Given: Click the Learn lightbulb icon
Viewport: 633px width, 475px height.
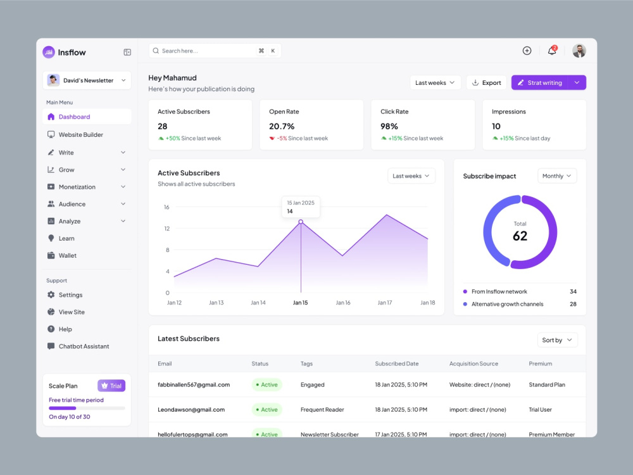Looking at the screenshot, I should (51, 238).
